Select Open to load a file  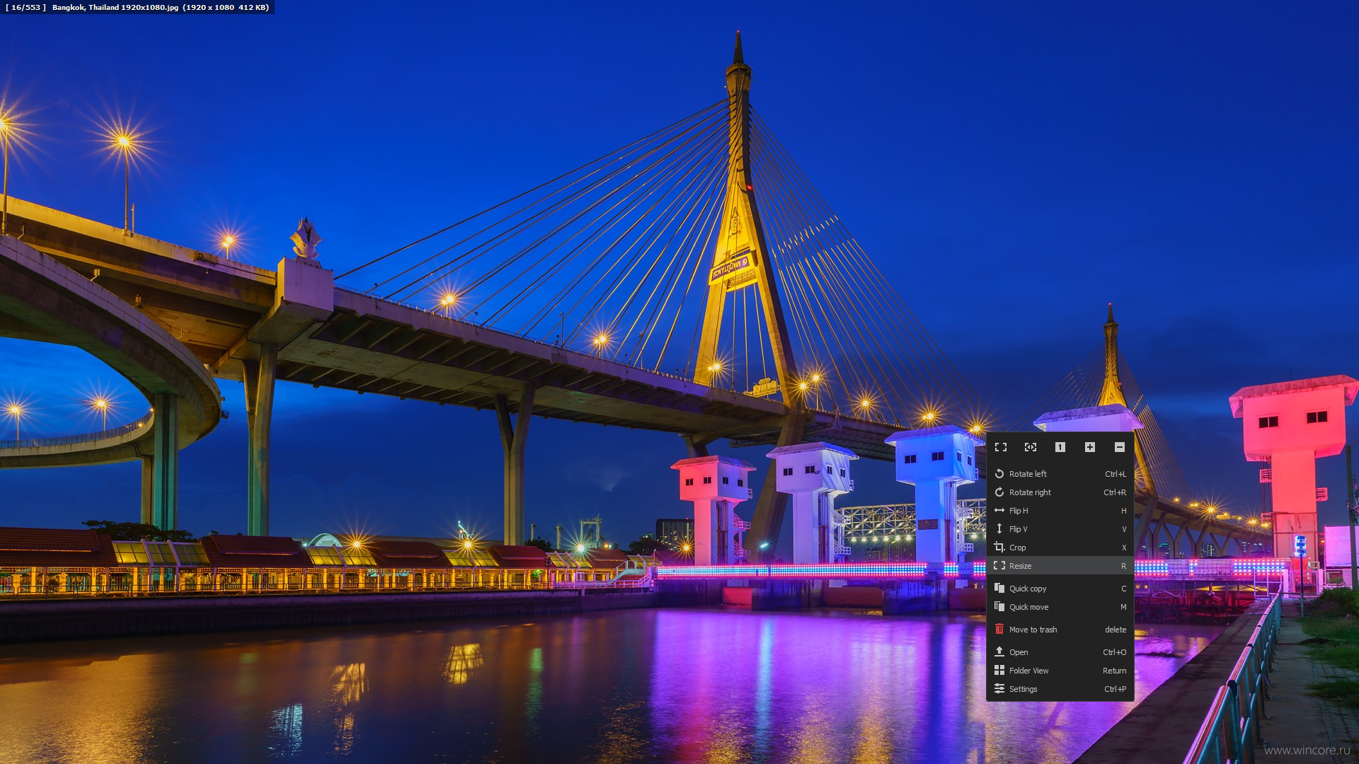(x=1060, y=652)
